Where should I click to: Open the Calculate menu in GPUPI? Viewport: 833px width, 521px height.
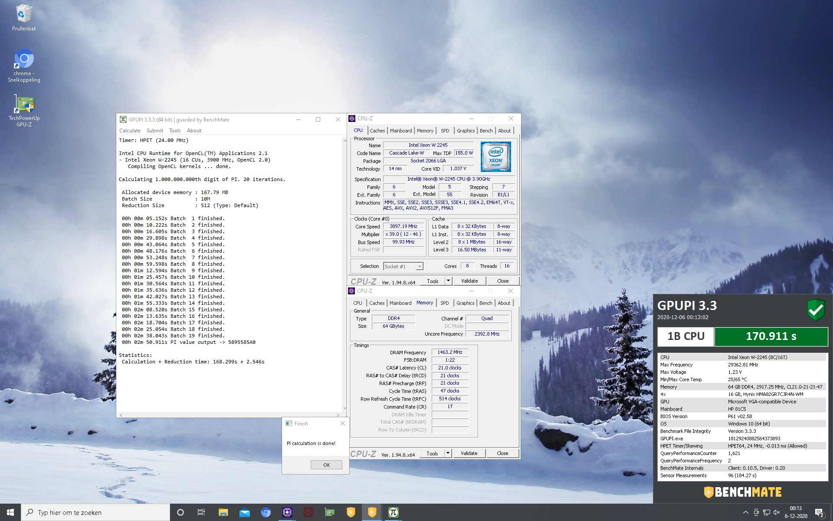coord(130,131)
